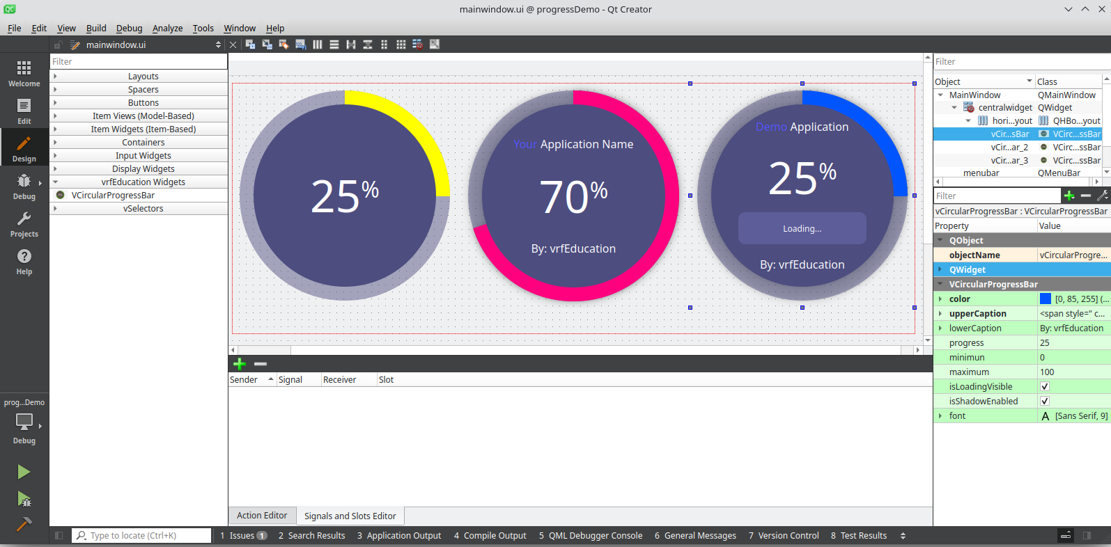
Task: Select the pink 70% circular progress bar
Action: [573, 196]
